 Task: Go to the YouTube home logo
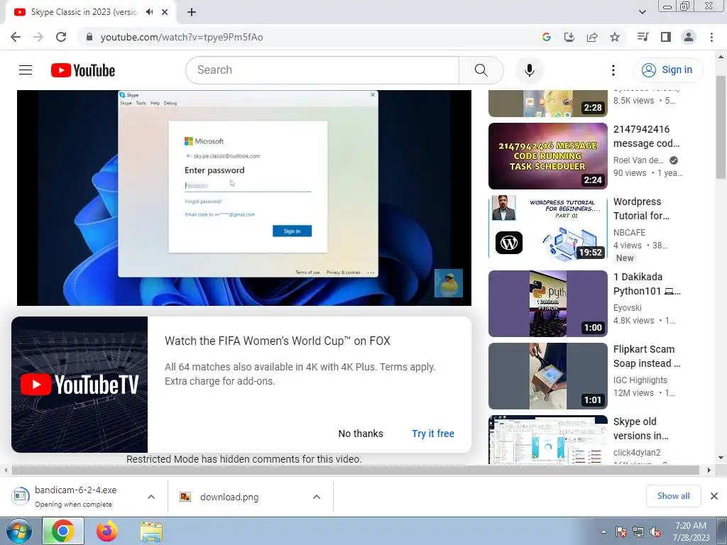(83, 70)
